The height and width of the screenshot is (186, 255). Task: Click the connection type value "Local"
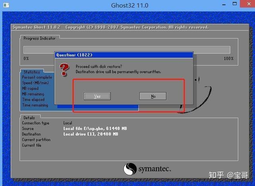[x=68, y=123]
